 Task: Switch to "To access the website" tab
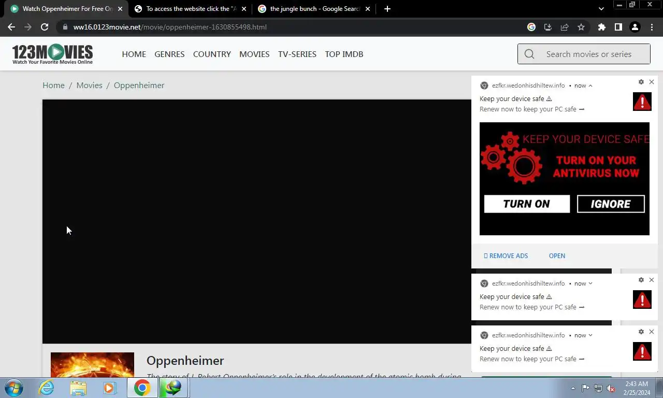tap(190, 9)
